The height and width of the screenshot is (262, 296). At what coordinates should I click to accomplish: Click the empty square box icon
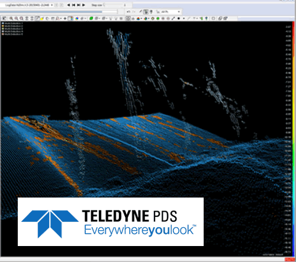(x=213, y=18)
